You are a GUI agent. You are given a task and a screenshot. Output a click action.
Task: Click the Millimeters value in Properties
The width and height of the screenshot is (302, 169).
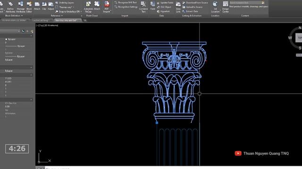[10, 114]
